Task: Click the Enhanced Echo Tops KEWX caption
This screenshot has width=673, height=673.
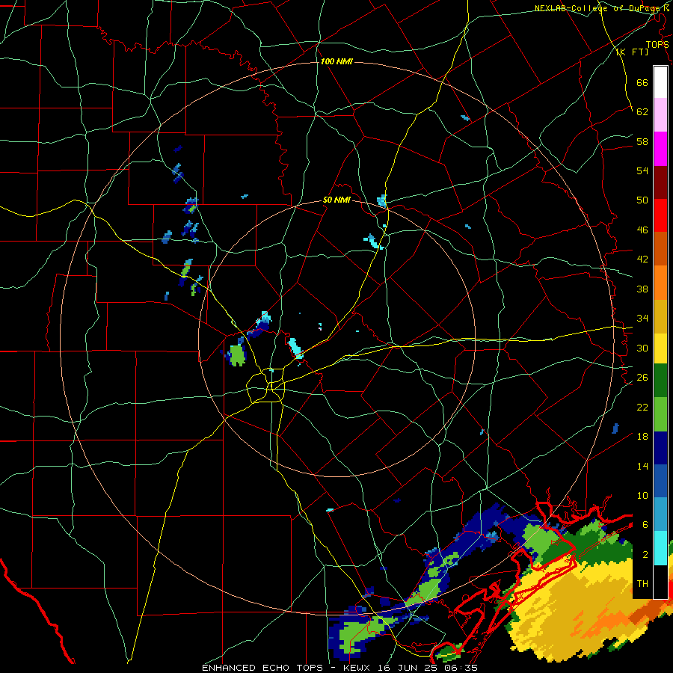Action: [x=339, y=668]
